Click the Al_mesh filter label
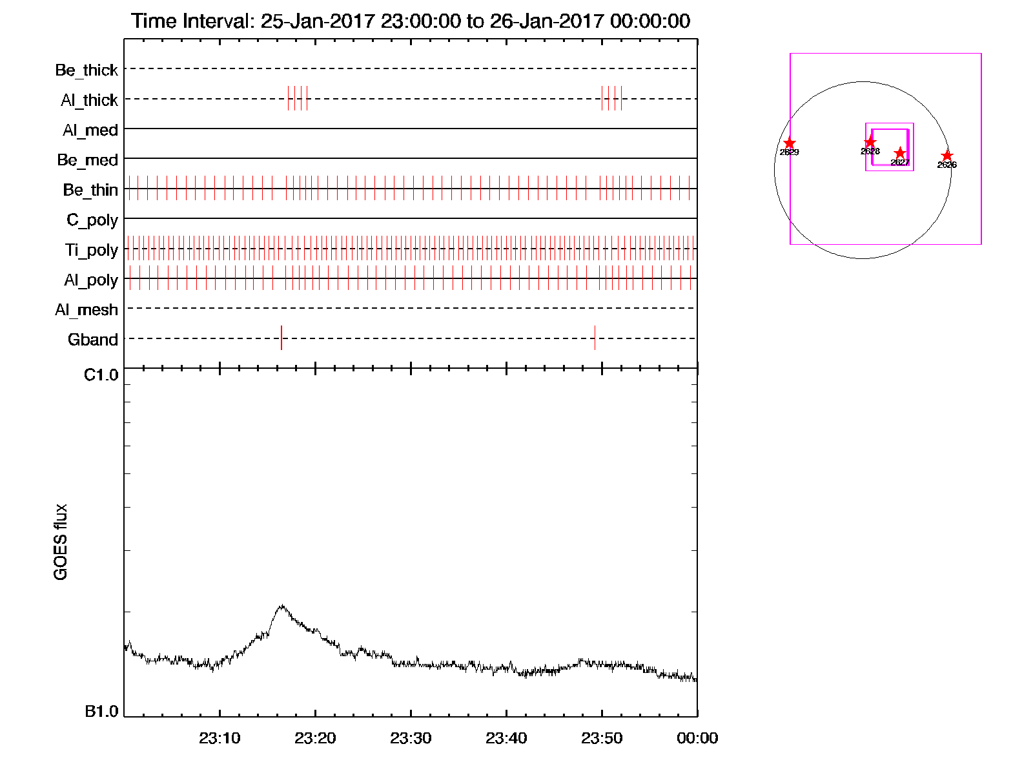Screen dimensions: 1033x775 point(87,310)
